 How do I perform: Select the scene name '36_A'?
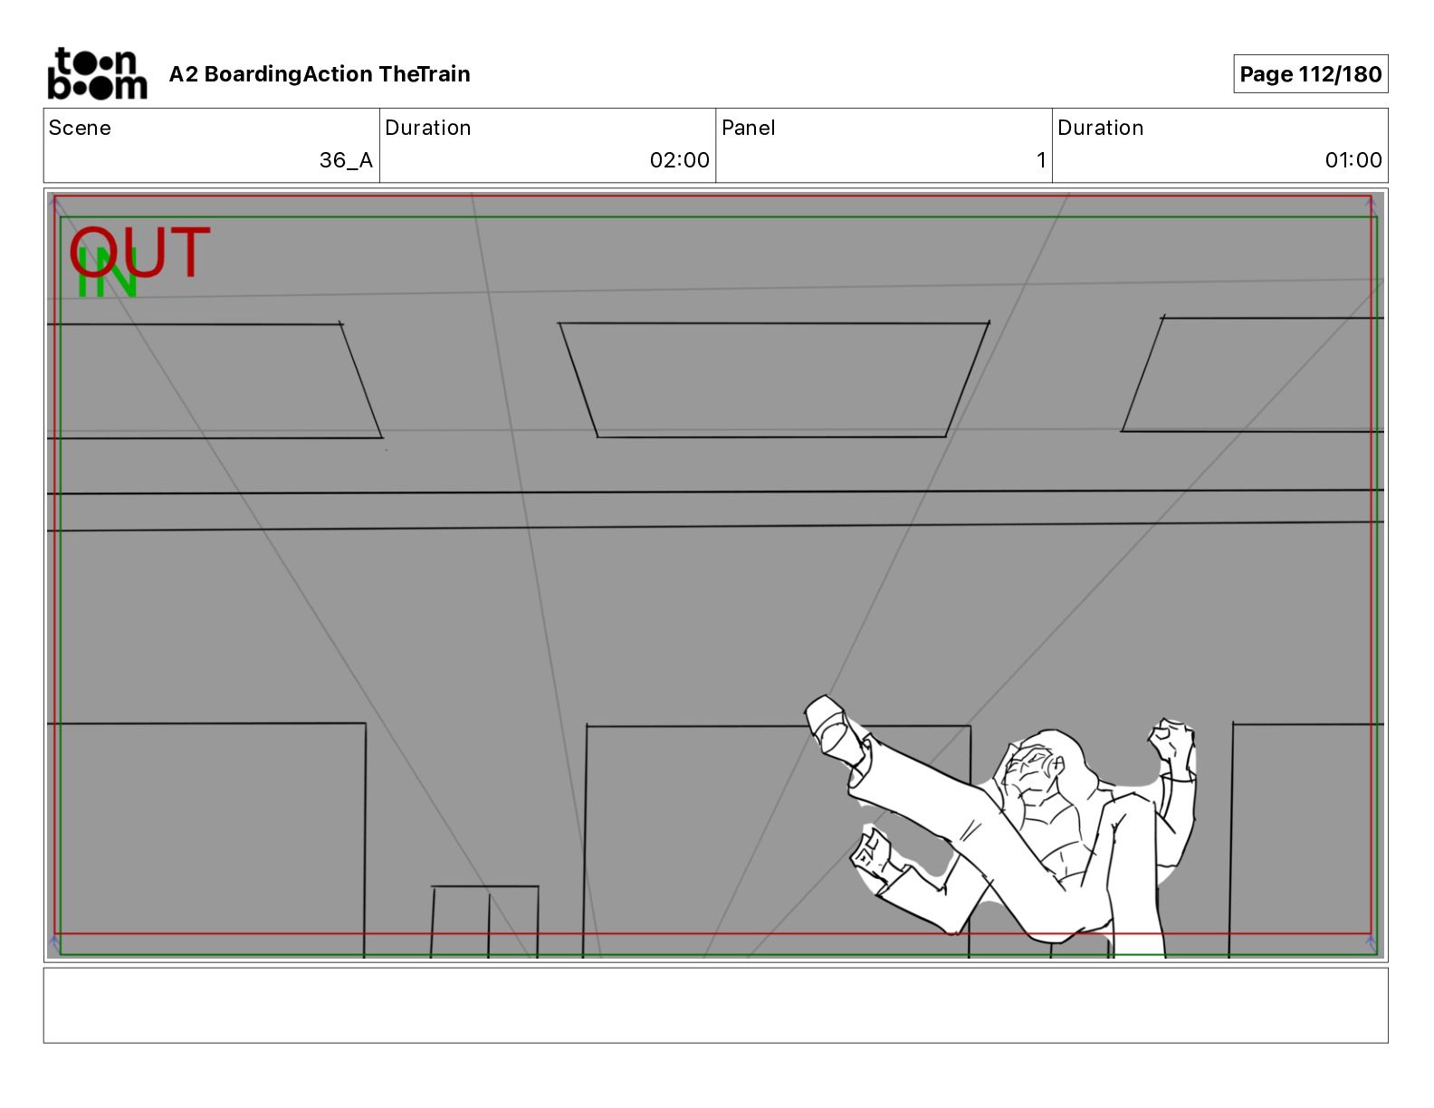pyautogui.click(x=346, y=160)
